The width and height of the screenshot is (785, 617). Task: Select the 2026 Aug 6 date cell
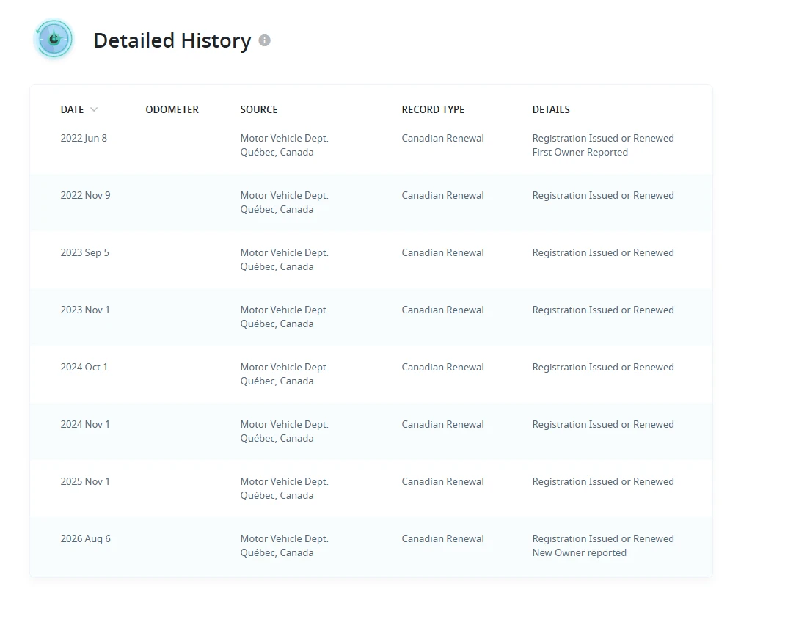[85, 538]
